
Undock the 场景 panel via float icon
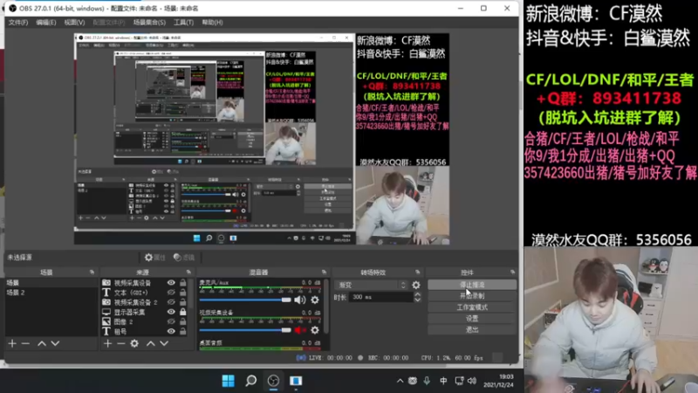pos(92,272)
